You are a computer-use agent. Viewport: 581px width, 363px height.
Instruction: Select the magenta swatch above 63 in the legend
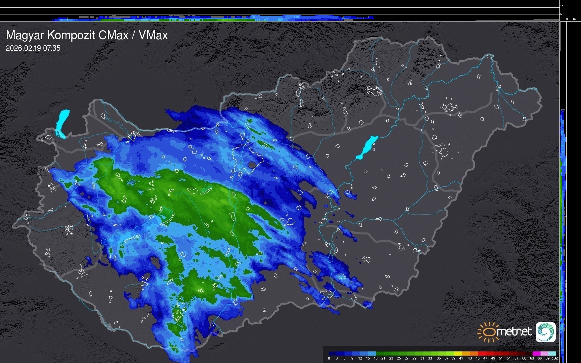click(536, 353)
